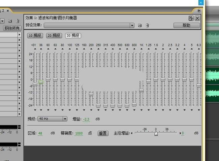The height and width of the screenshot is (161, 219).
Task: Open the left rack preset dropdown arrow
Action: pos(2,21)
